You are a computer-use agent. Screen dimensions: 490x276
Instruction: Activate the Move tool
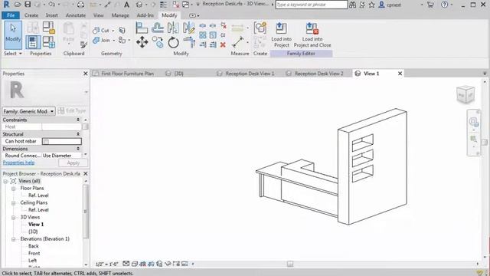pyautogui.click(x=142, y=42)
